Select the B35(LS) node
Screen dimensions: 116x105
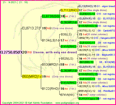pyautogui.click(x=66, y=34)
